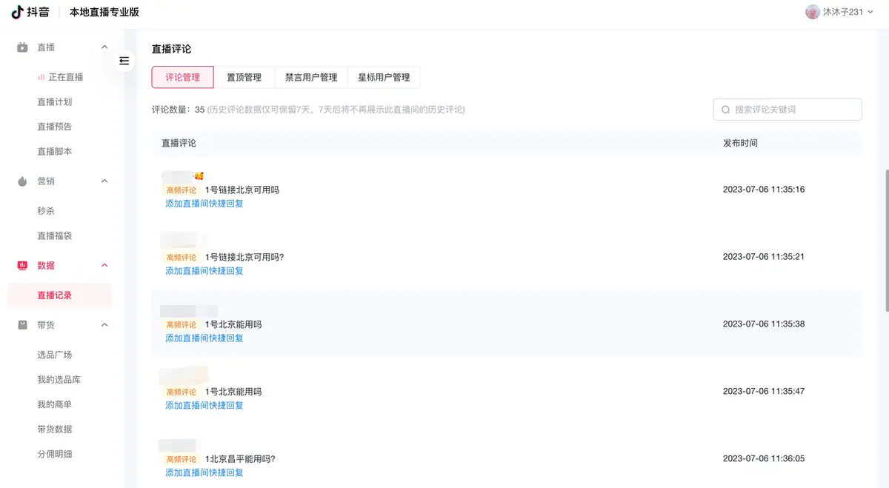Click the 本地直播专业版 header title
This screenshot has width=889, height=488.
point(104,13)
